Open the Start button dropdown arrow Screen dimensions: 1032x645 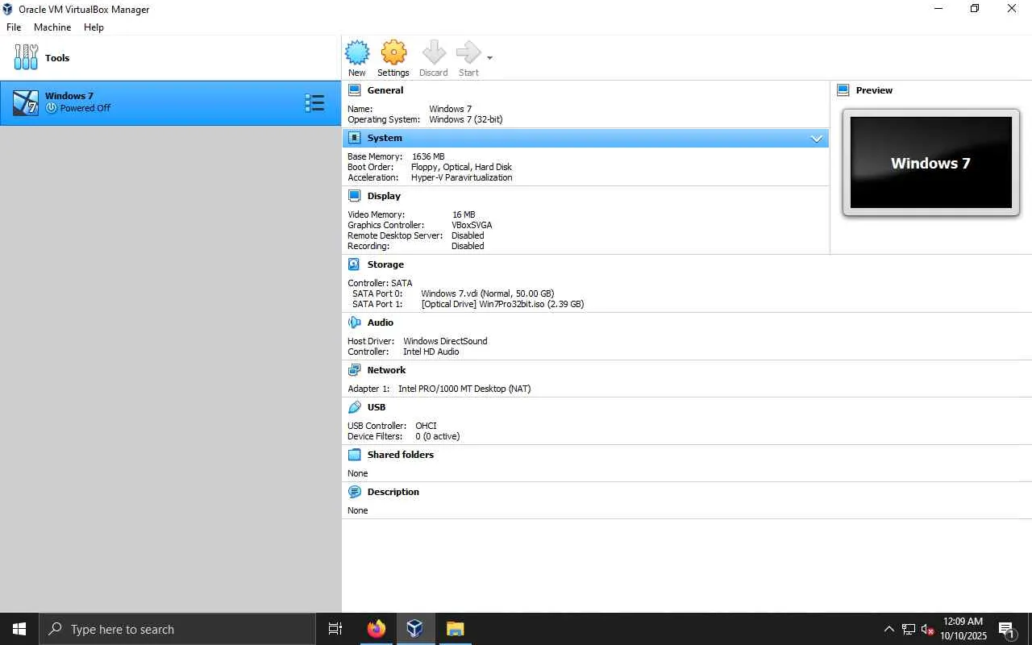tap(489, 58)
